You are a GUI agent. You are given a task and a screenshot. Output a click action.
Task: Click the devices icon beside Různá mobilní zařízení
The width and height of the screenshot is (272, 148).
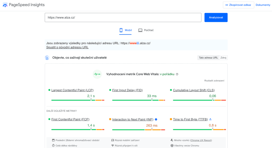coord(113,140)
